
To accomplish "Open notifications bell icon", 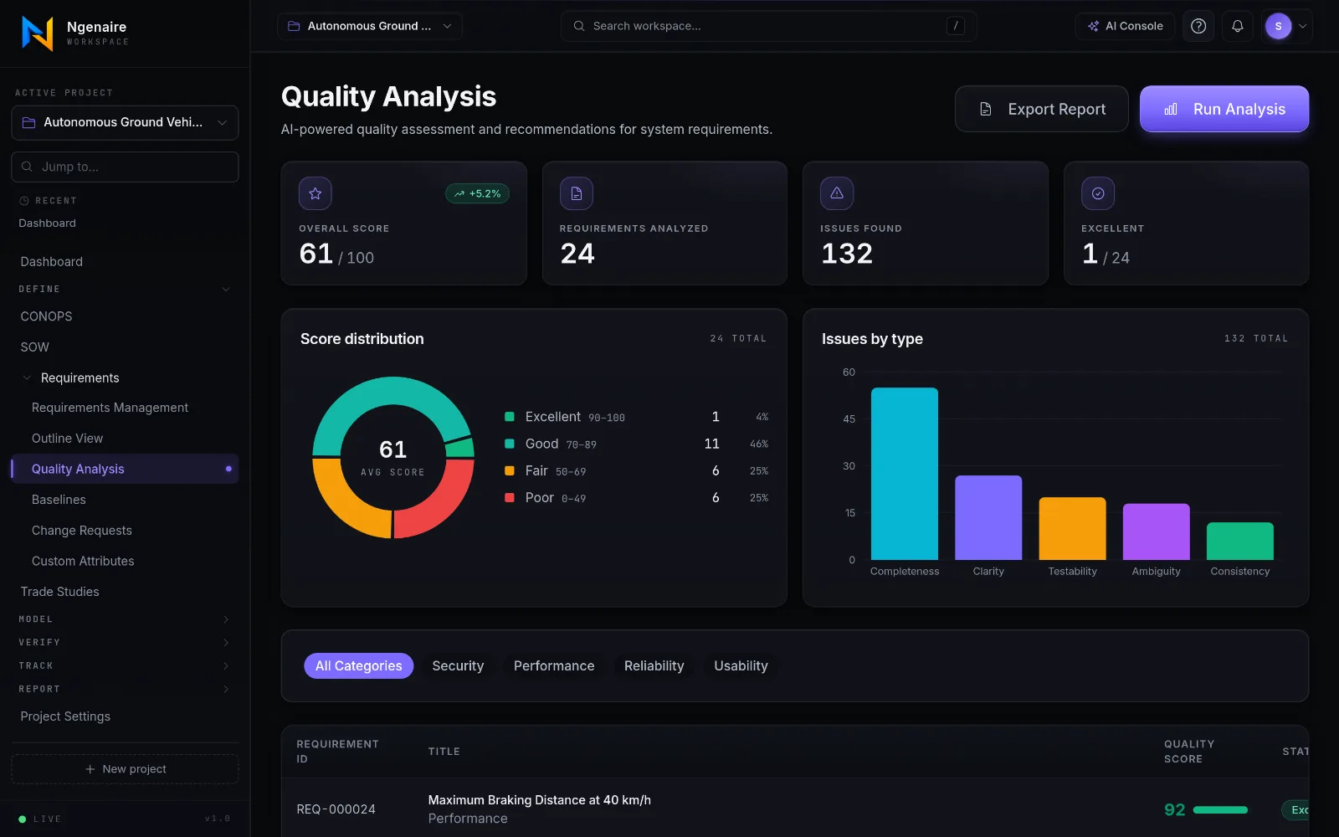I will pyautogui.click(x=1238, y=26).
